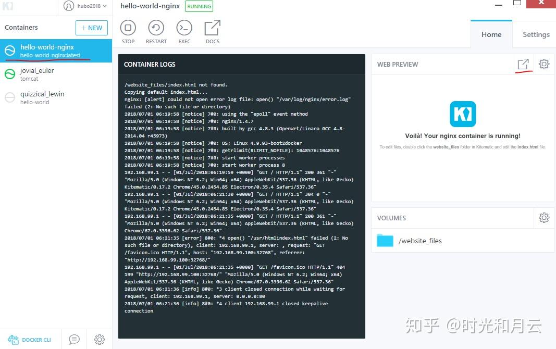Maximize the Kitematic window
Image resolution: width=556 pixels, height=349 pixels.
517,3
